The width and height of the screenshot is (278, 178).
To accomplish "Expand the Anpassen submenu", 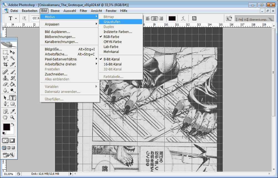I will pyautogui.click(x=69, y=24).
